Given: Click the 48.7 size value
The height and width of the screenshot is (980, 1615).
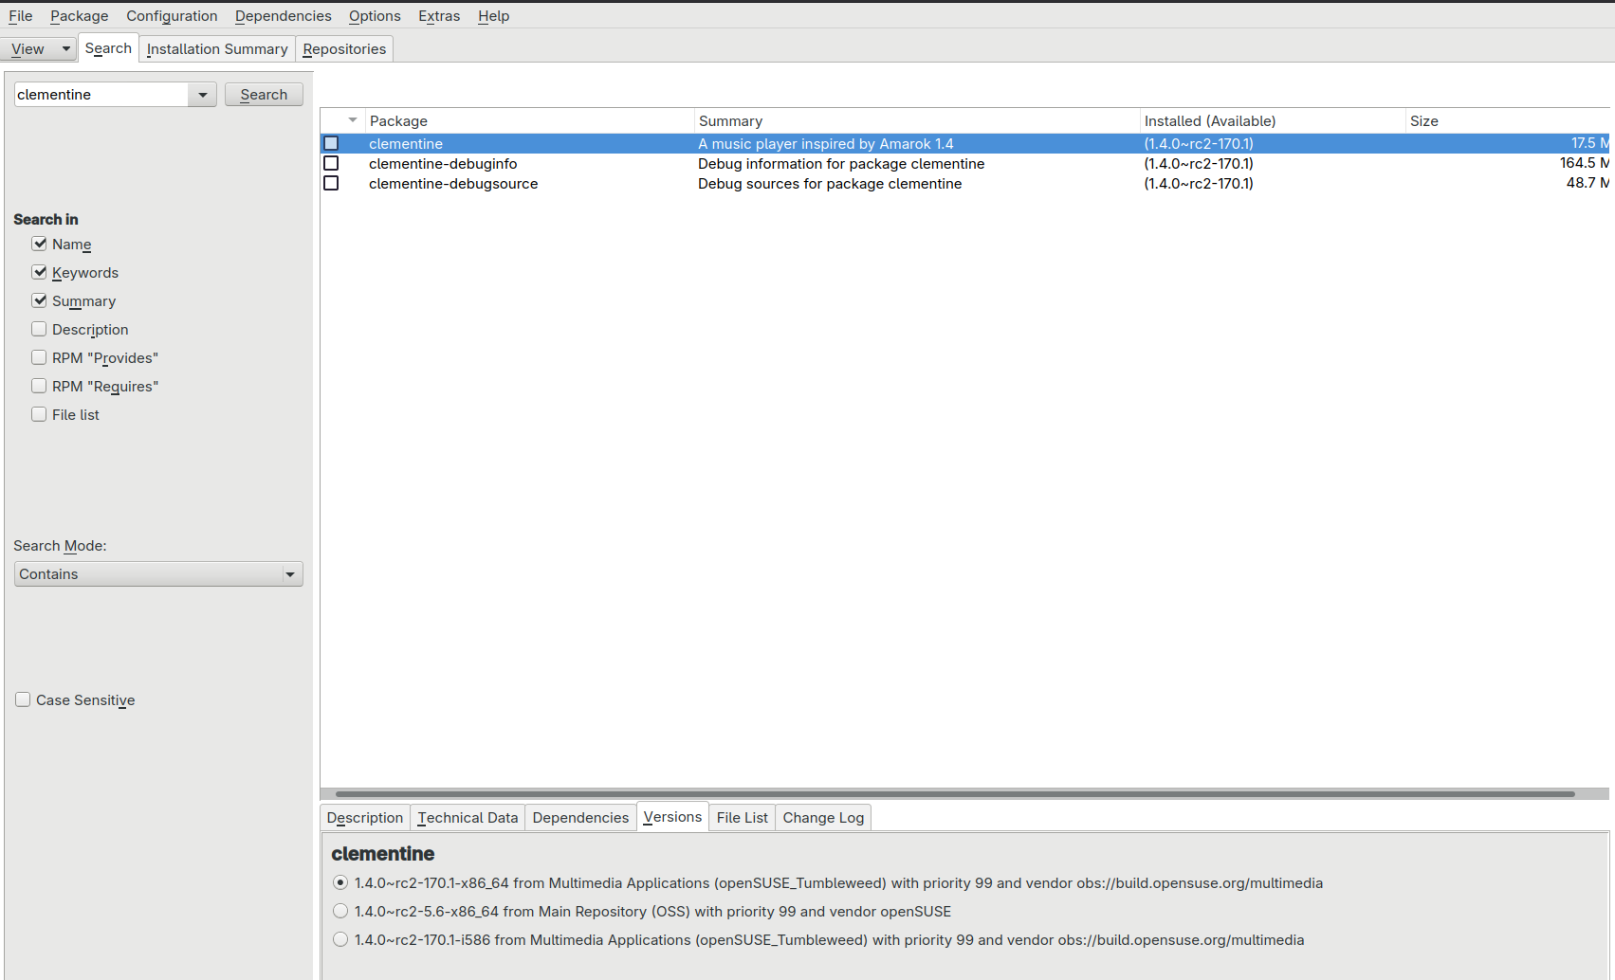Looking at the screenshot, I should click(x=1587, y=183).
